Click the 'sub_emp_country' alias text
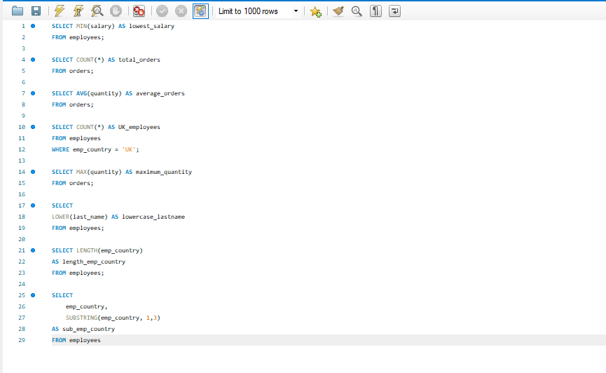606x373 pixels. (x=88, y=329)
